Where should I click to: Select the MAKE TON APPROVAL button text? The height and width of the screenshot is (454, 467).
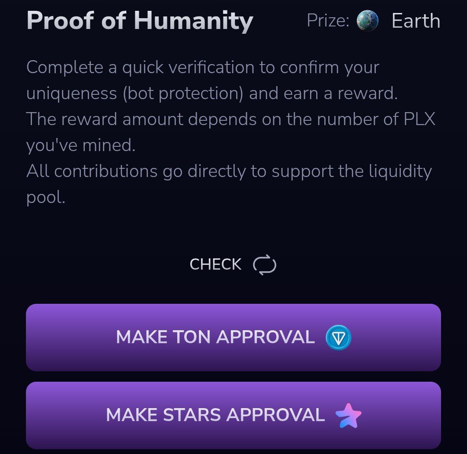(x=215, y=337)
